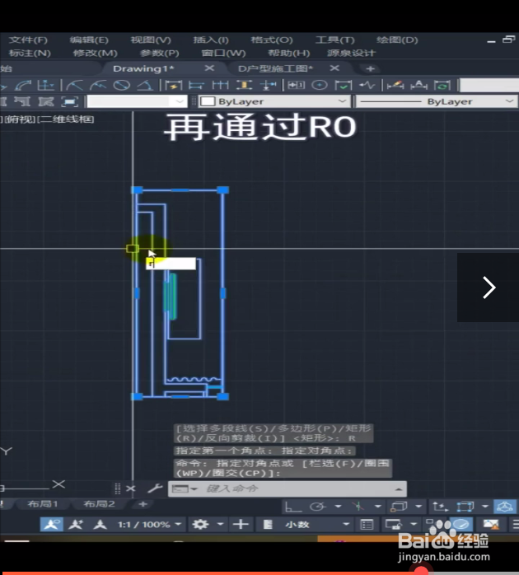Click the workspace switching gear icon
519x575 pixels.
point(200,525)
